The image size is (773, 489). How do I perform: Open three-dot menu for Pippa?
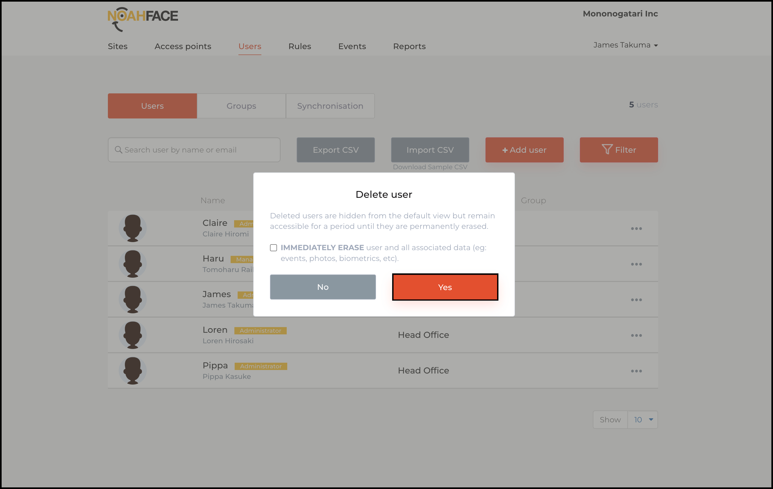click(x=636, y=371)
